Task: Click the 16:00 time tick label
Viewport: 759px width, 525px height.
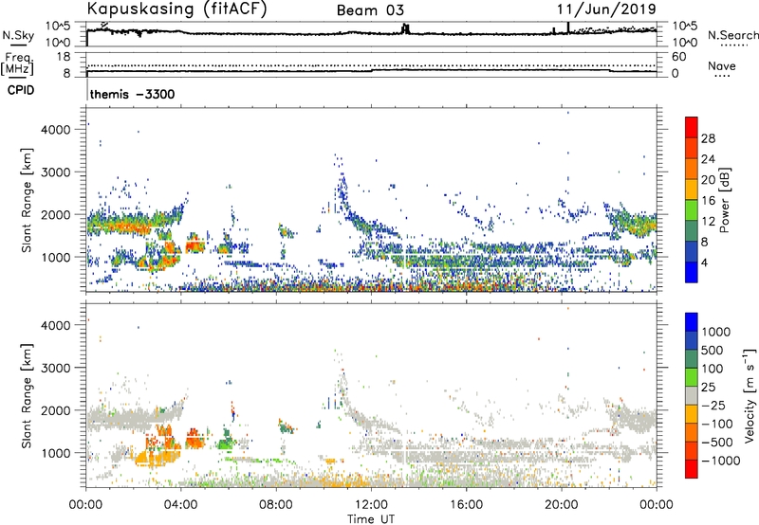Action: pos(466,505)
